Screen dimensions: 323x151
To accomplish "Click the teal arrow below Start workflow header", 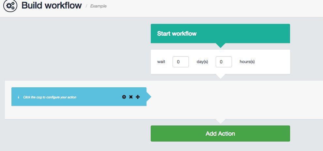I will pos(221,45).
